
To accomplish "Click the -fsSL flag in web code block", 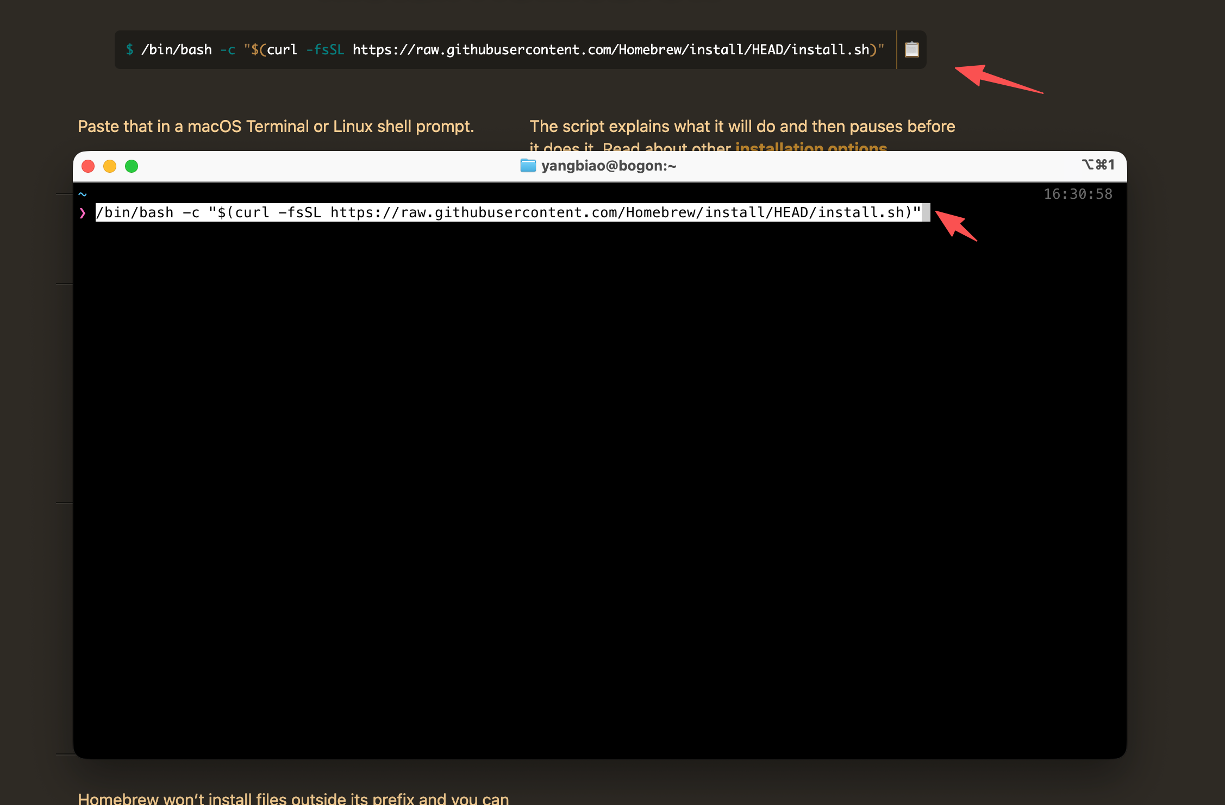I will [x=325, y=49].
